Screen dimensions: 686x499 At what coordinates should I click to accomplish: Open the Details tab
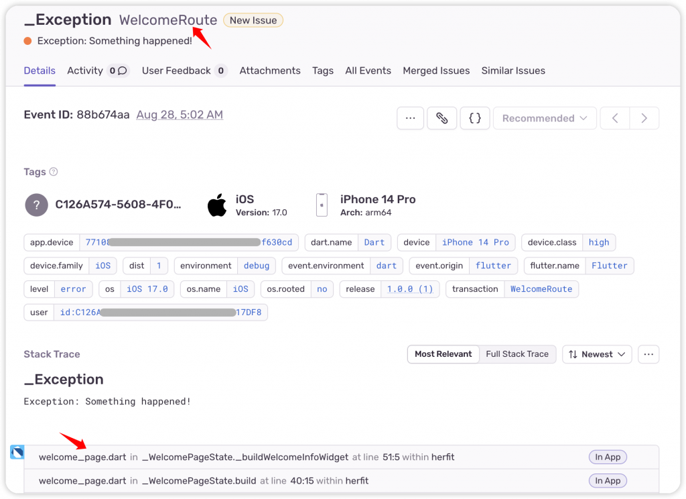click(40, 70)
